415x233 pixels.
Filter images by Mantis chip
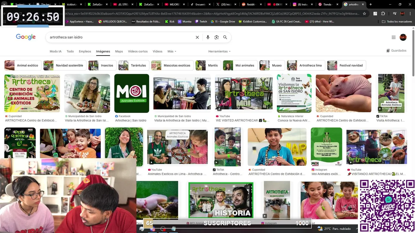click(x=208, y=65)
